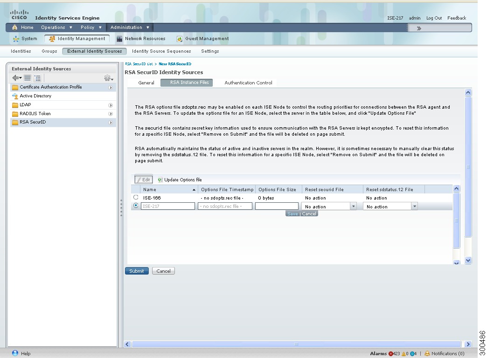Expand the RADIUS Token node arrow
This screenshot has width=487, height=358.
pos(111,114)
